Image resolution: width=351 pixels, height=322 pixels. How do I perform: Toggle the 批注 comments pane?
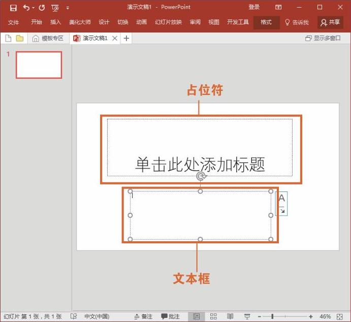click(170, 316)
